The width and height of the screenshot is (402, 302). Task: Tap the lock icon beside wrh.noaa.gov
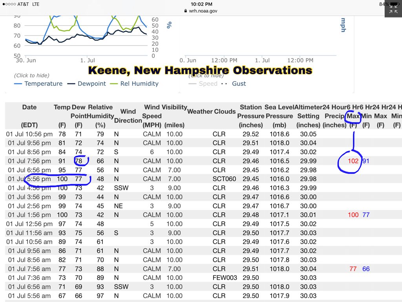[186, 11]
